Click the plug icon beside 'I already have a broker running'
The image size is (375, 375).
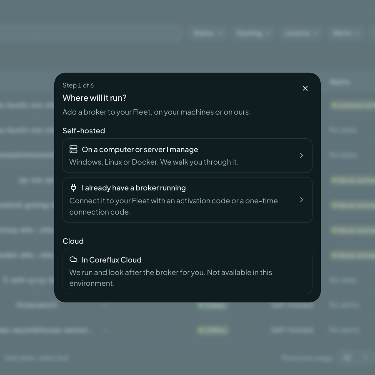click(73, 188)
